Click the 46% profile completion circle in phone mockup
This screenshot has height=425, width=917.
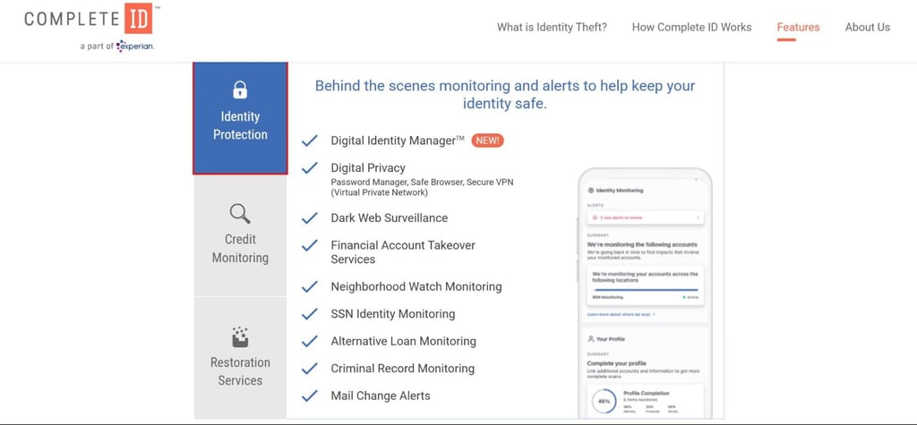(604, 402)
